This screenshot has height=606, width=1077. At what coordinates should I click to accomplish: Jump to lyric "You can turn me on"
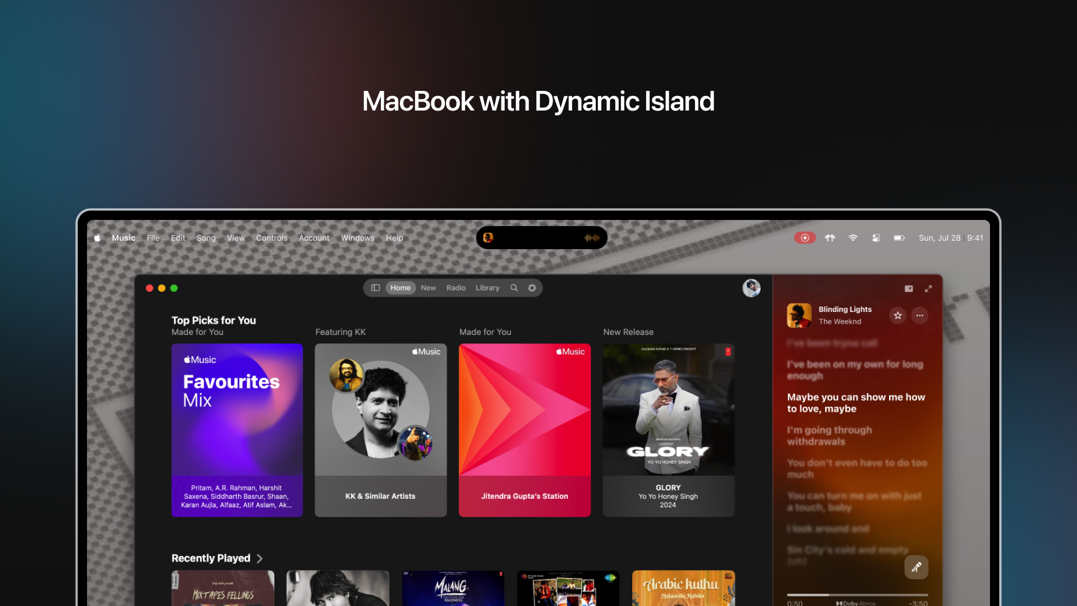click(854, 502)
